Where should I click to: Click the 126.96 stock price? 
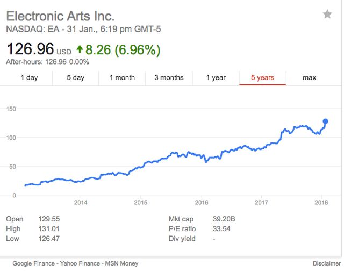(30, 50)
